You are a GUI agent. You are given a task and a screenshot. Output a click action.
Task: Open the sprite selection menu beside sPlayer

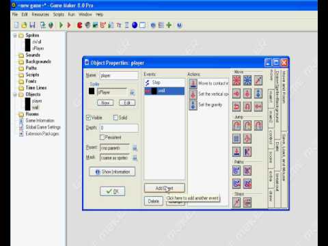pos(133,92)
